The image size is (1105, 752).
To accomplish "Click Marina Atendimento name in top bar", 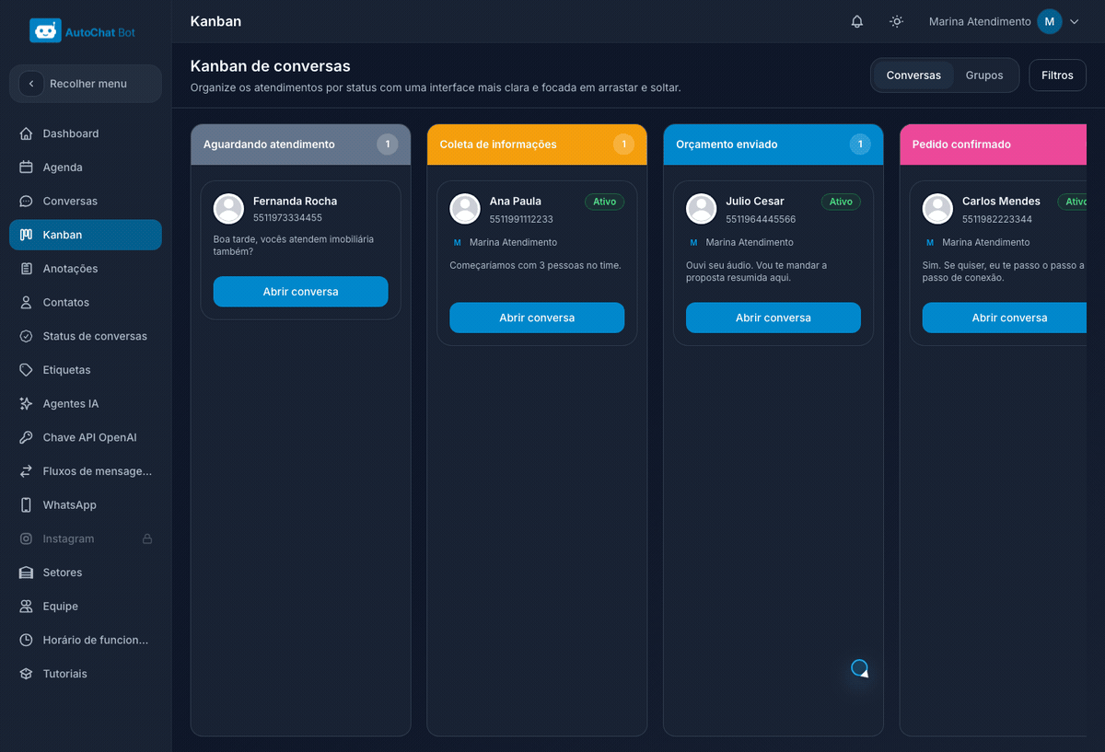I will click(x=980, y=21).
